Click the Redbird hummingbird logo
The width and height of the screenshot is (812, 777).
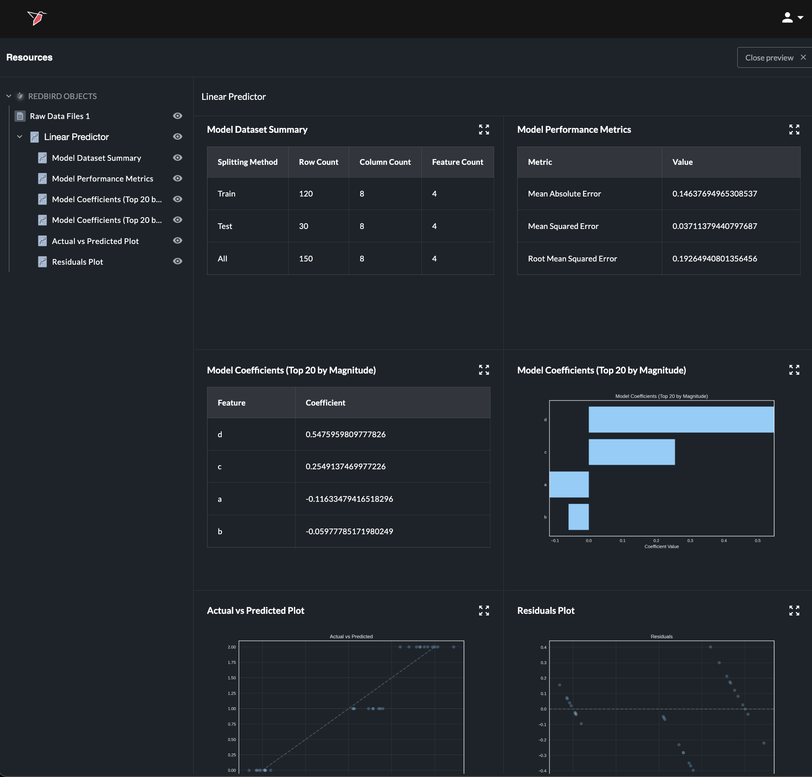(x=37, y=18)
